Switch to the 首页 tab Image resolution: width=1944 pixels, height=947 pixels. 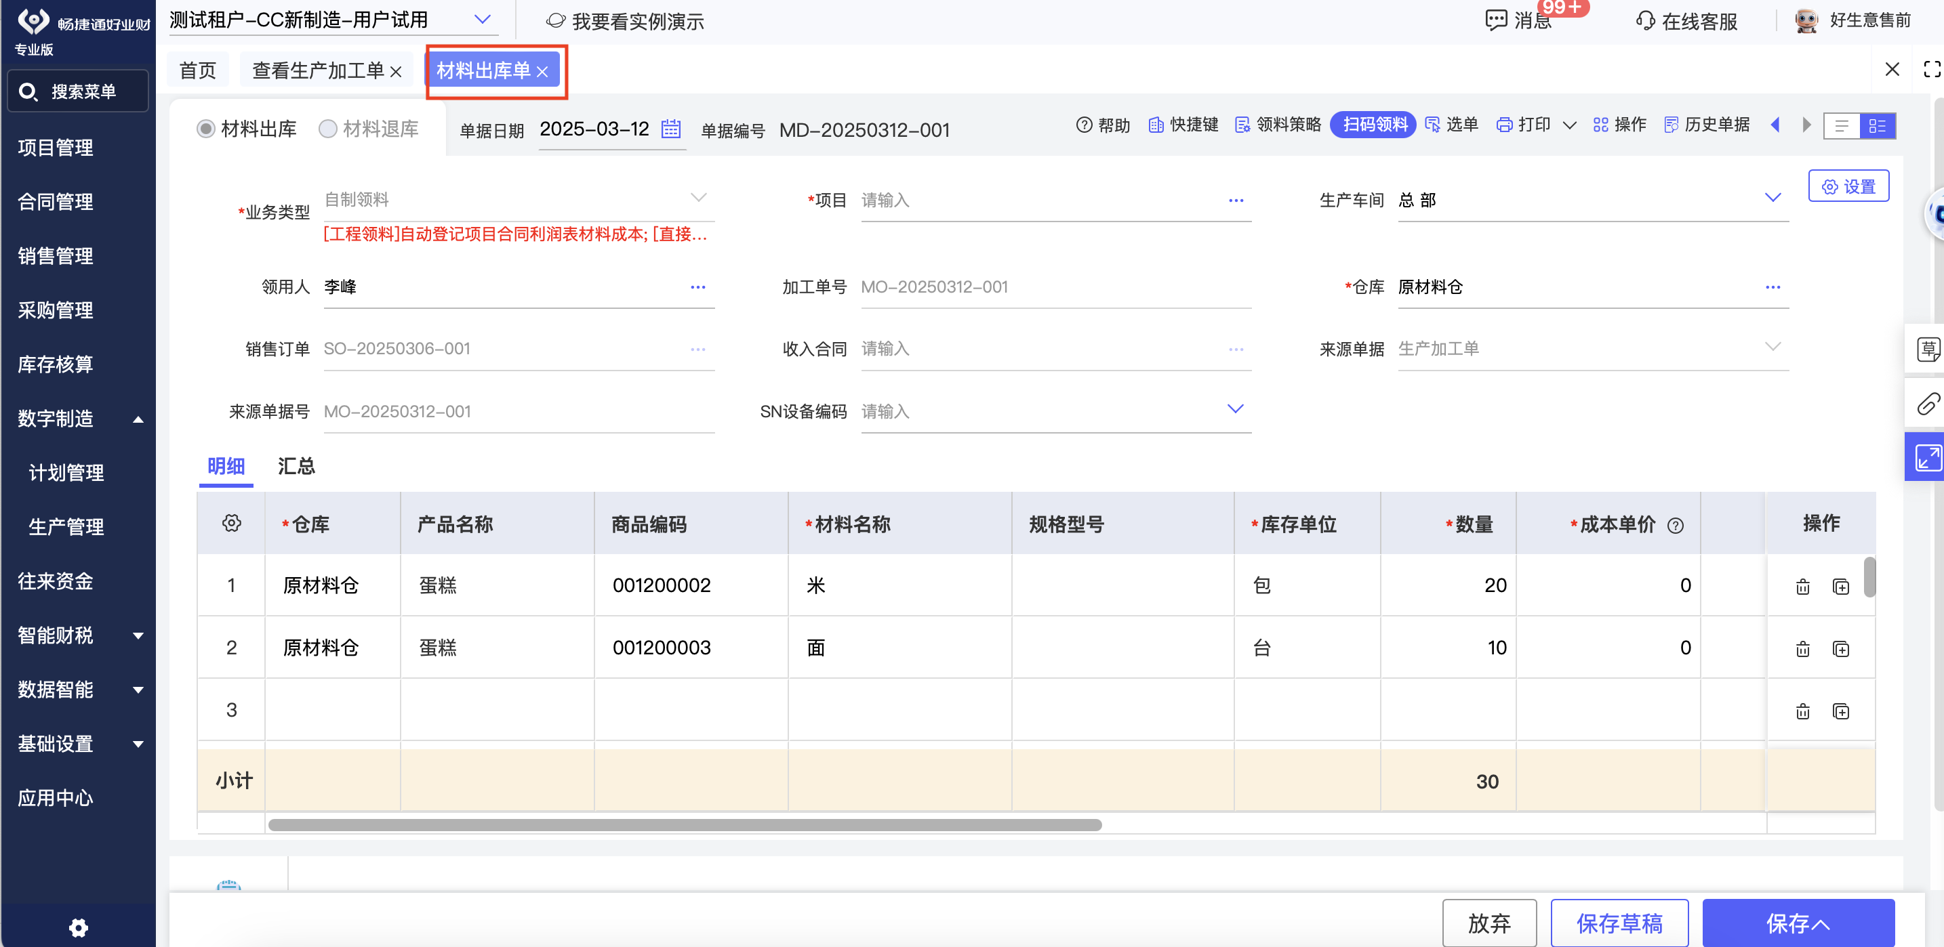[198, 71]
